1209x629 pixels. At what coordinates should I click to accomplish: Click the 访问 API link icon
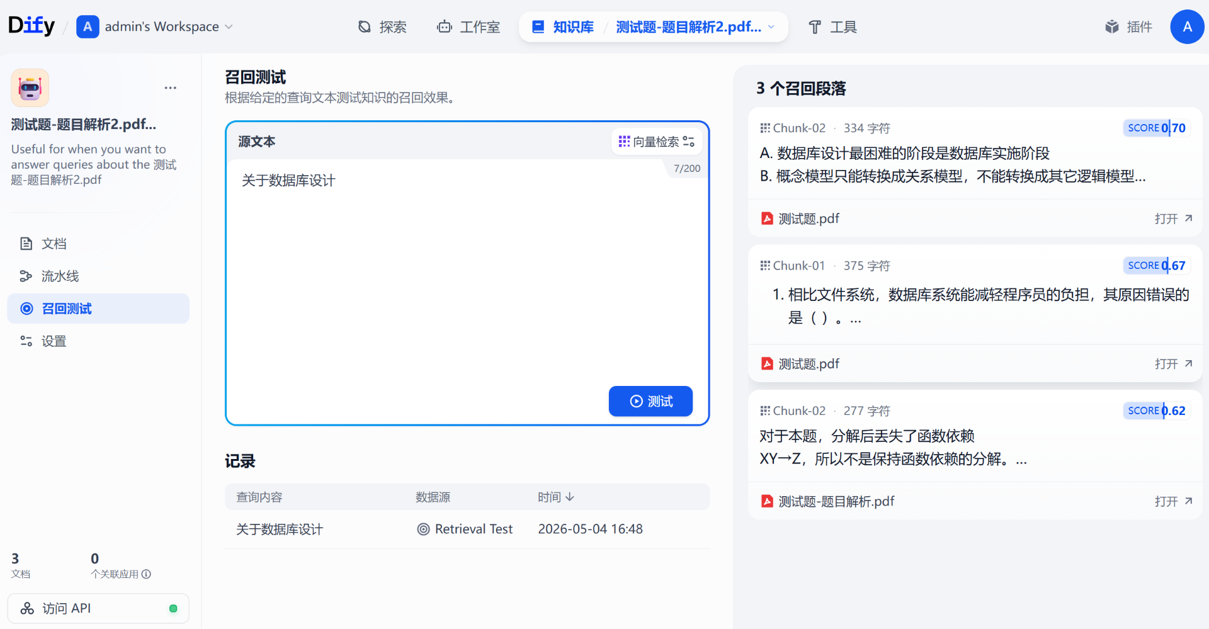click(x=27, y=608)
